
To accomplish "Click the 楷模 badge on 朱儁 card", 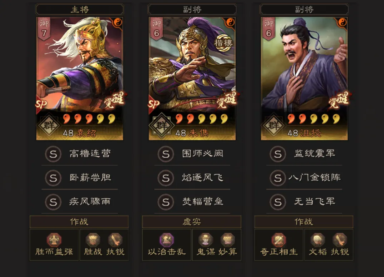I will click(223, 43).
